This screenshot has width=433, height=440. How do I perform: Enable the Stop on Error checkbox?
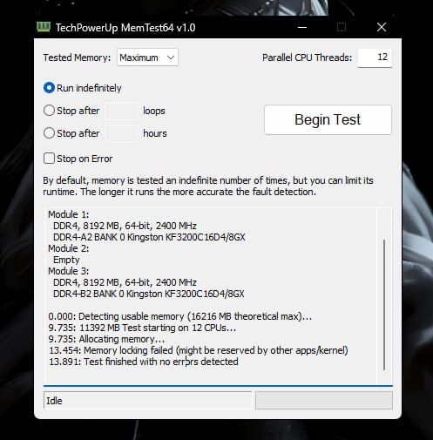pos(49,159)
